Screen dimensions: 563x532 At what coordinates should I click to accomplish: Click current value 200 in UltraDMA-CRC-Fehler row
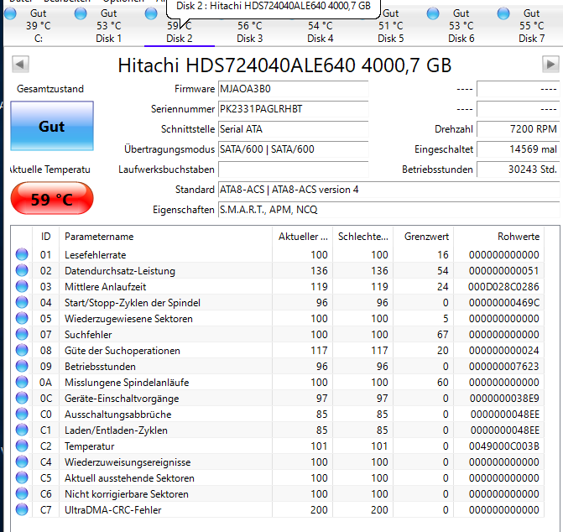pyautogui.click(x=319, y=510)
